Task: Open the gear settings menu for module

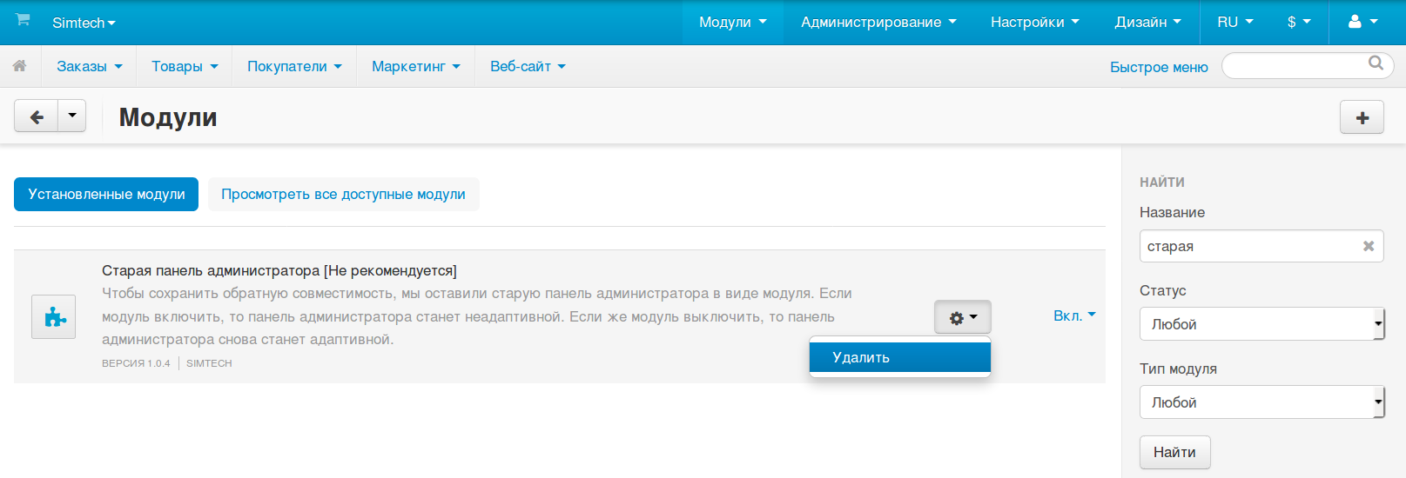Action: 962,317
